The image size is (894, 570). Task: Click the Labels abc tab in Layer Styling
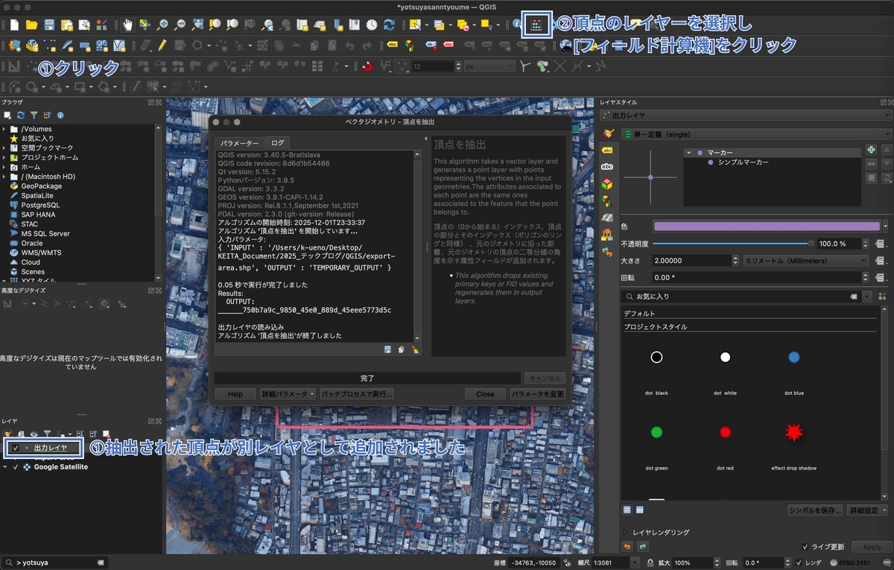[607, 150]
